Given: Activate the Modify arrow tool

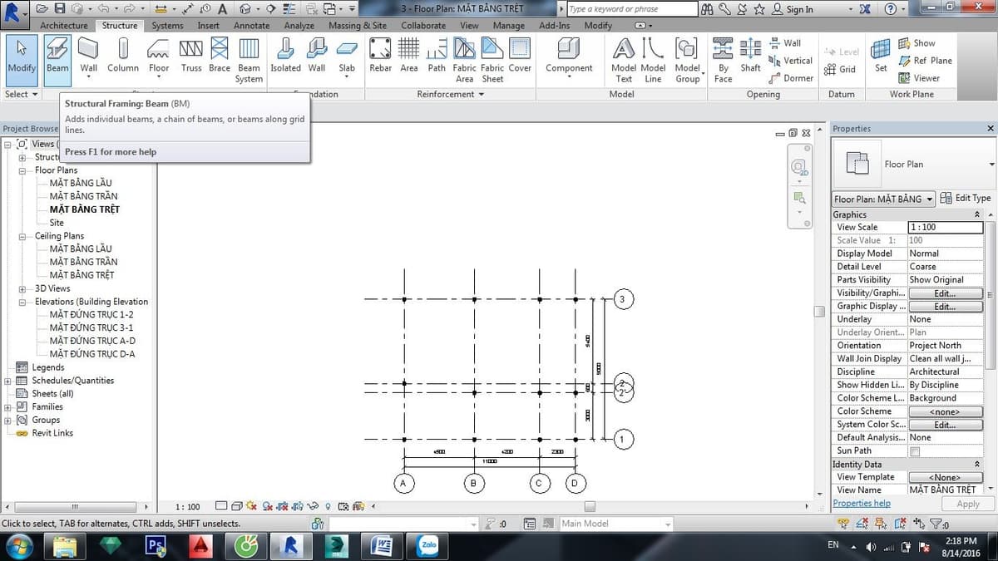Looking at the screenshot, I should click(x=21, y=59).
